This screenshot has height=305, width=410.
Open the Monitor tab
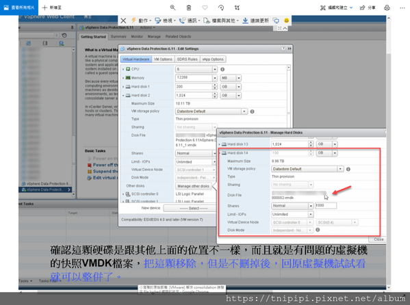point(137,37)
